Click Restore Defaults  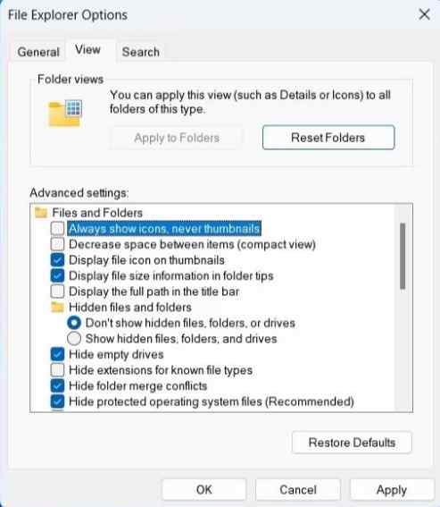point(352,443)
